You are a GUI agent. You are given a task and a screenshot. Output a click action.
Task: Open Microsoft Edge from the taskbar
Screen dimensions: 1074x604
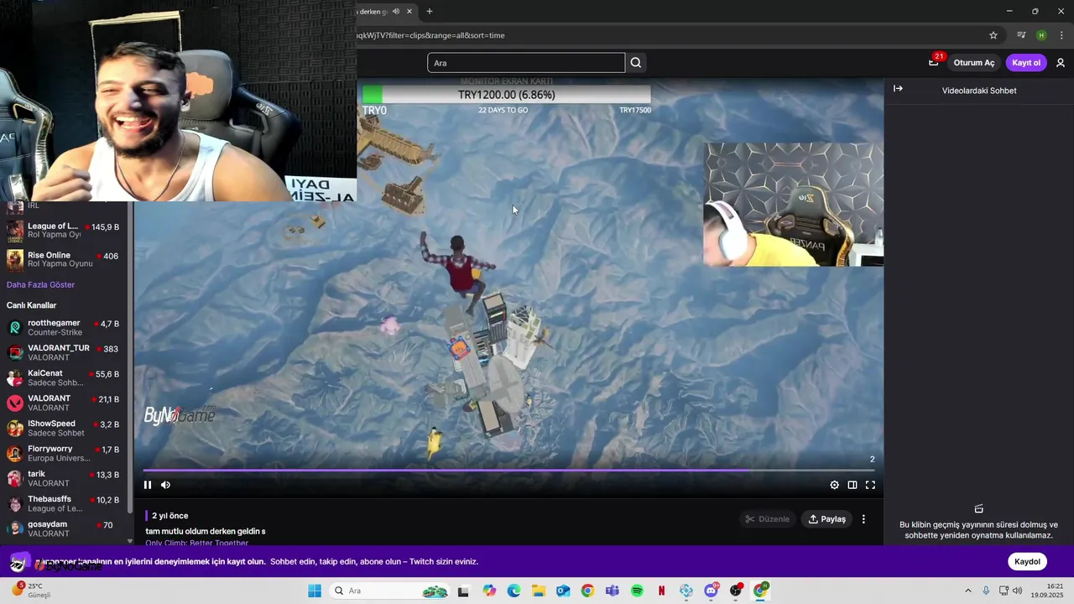point(514,591)
